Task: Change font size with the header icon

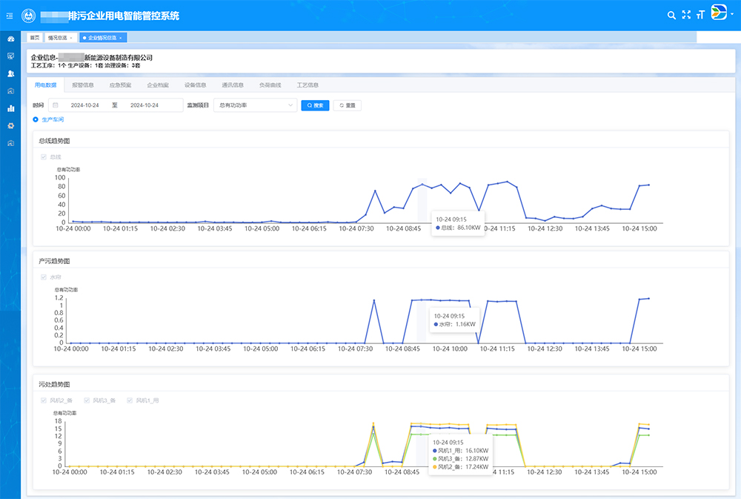Action: 700,15
